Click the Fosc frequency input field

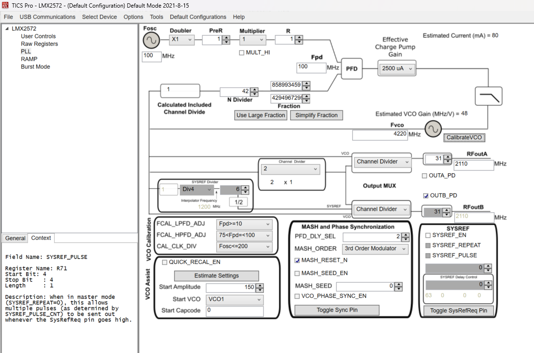point(152,56)
